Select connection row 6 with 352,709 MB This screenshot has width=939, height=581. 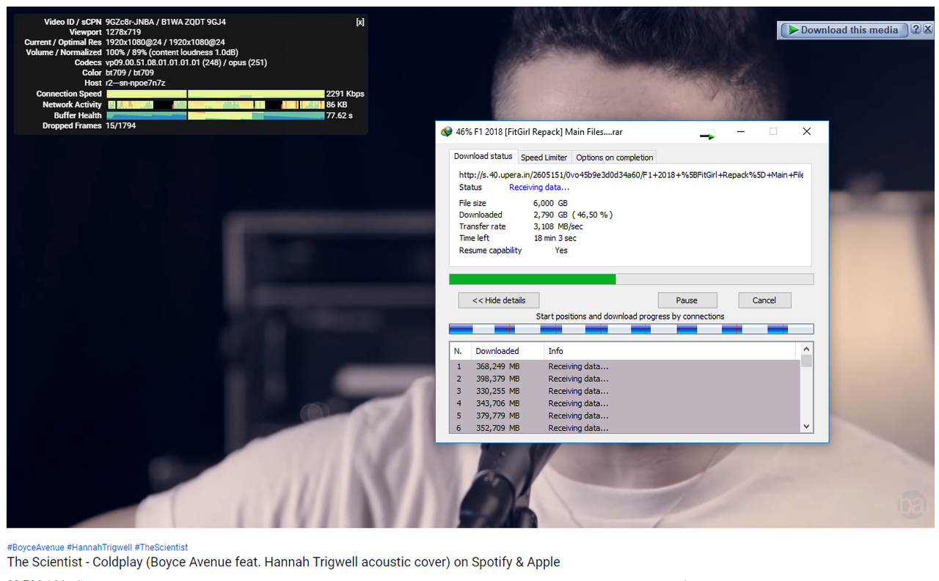point(624,427)
